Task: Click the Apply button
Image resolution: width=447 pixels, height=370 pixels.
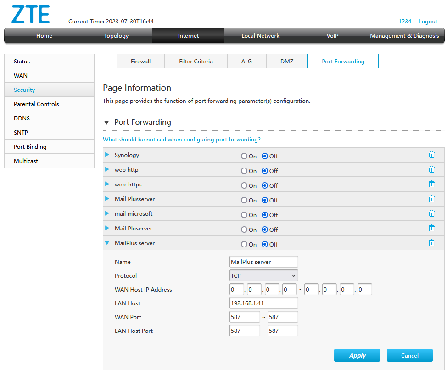Action: click(357, 355)
